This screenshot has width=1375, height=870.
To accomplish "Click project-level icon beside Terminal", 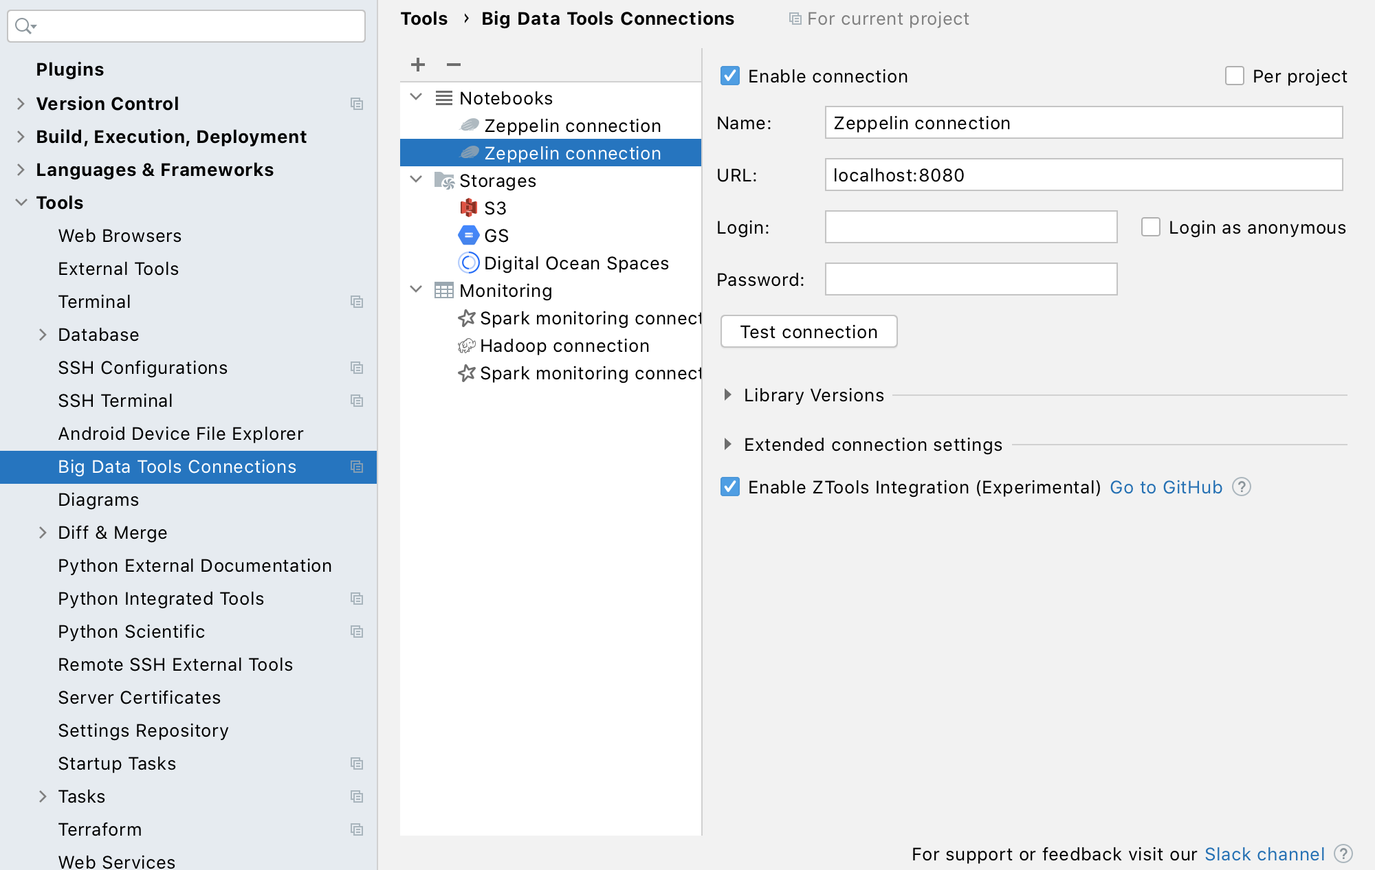I will [x=357, y=302].
